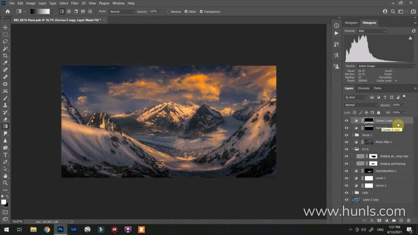Select the Move tool
418x235 pixels.
coord(5,27)
